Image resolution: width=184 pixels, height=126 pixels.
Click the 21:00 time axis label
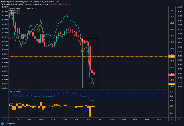(76, 119)
